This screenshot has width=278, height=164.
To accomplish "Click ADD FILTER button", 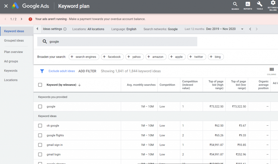I will pos(87,71).
